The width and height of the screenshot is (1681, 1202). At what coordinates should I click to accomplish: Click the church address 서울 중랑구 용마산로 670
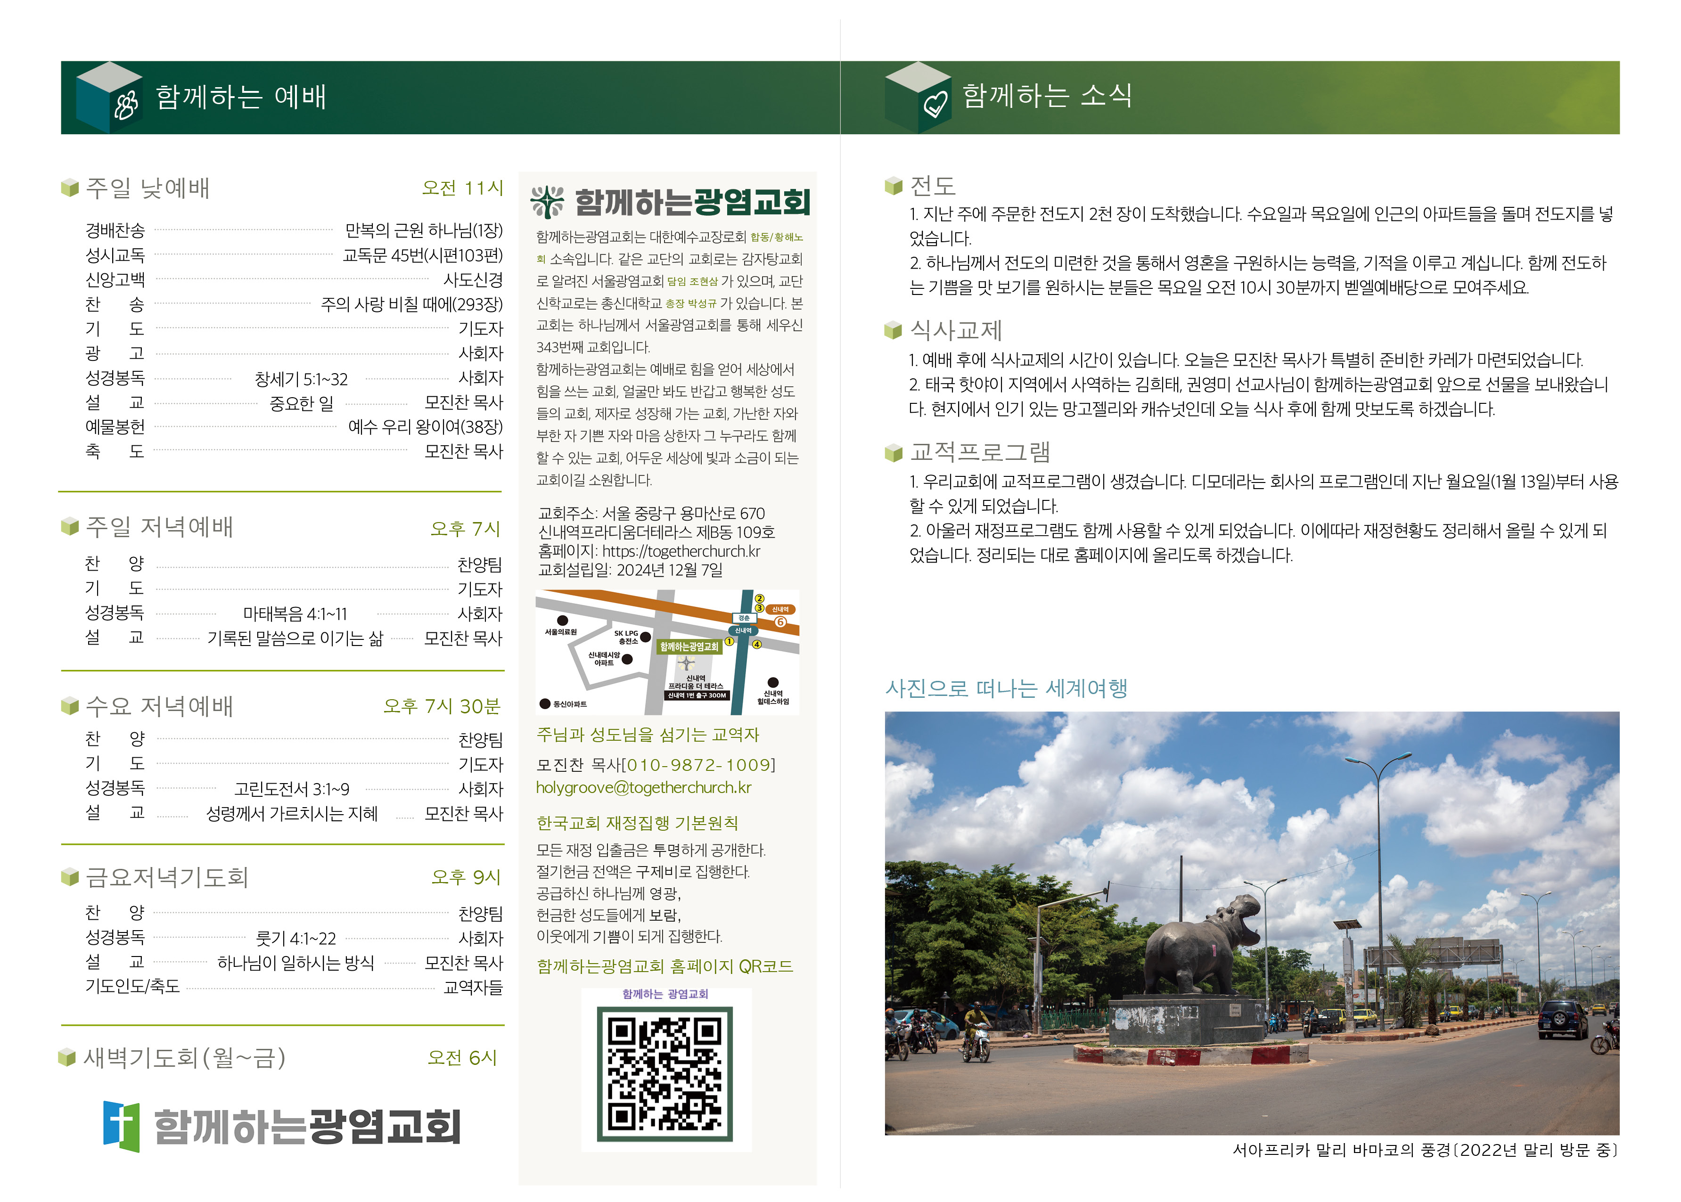pos(683,512)
